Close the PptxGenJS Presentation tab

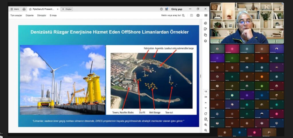coord(57,9)
